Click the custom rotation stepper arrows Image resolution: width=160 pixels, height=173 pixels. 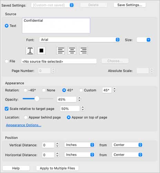pos(114,90)
